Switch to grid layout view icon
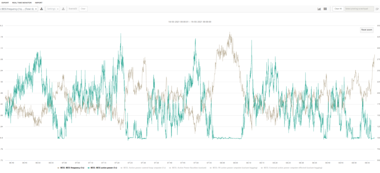 coord(325,9)
